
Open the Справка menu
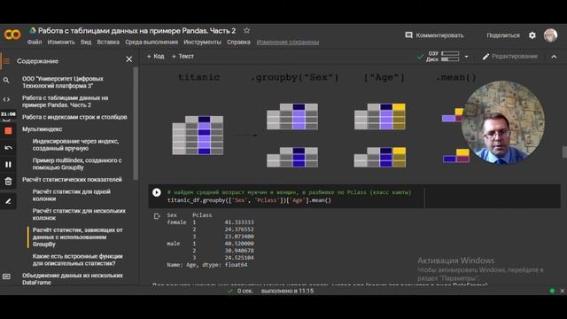[x=238, y=42]
